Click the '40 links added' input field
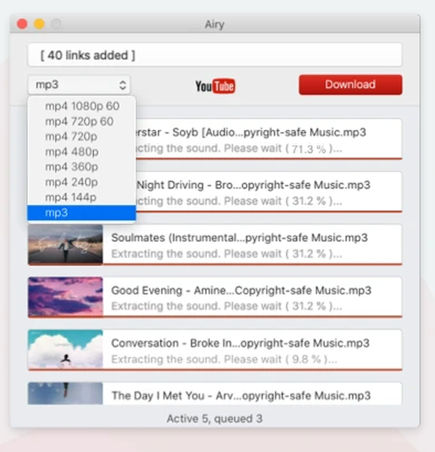This screenshot has width=435, height=452. (215, 55)
